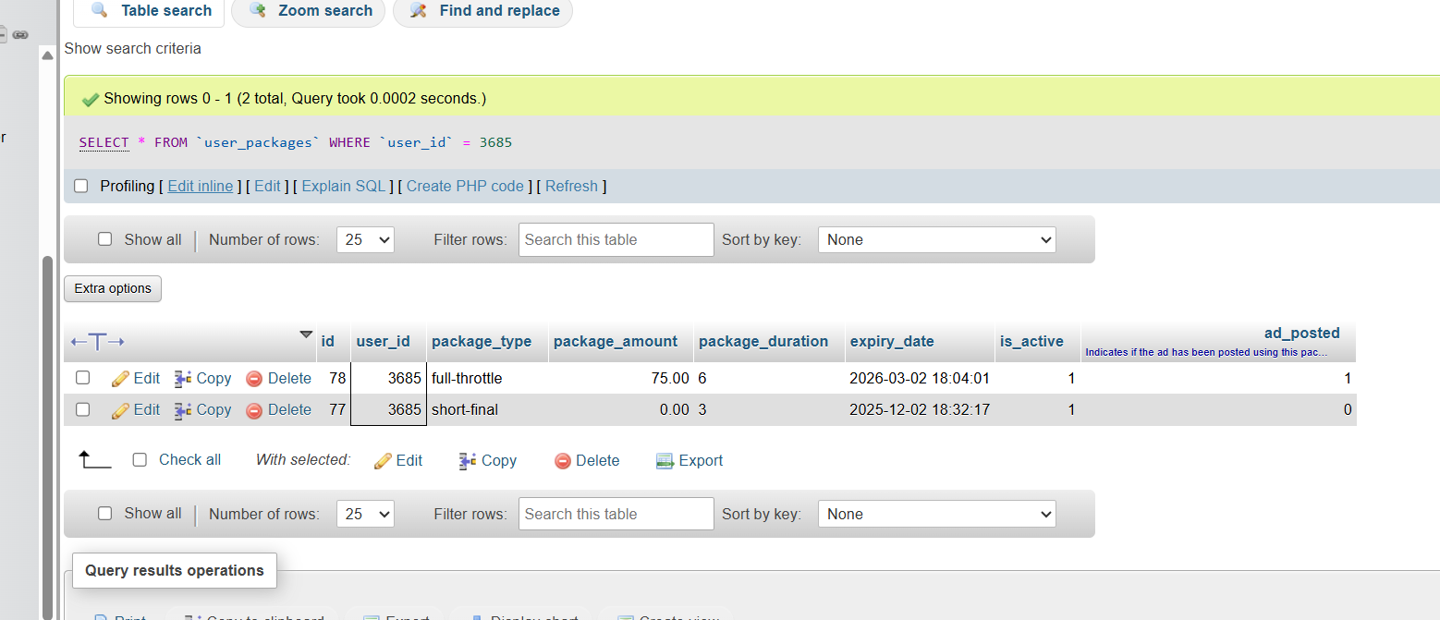Image resolution: width=1440 pixels, height=620 pixels.
Task: Click the link icon in left panel
Action: point(20,35)
